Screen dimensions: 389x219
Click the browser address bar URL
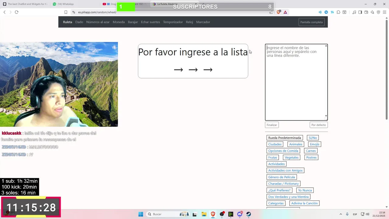click(97, 12)
